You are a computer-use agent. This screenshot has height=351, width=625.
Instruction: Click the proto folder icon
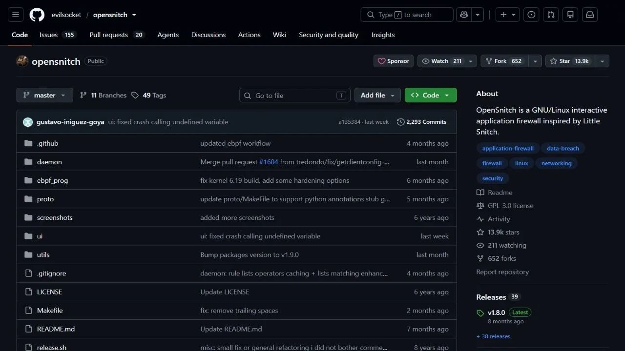[x=28, y=199]
